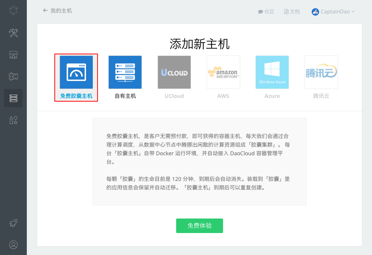Select the server stack hosts icon in sidebar
Viewport: 372px width, 255px height.
tap(13, 98)
